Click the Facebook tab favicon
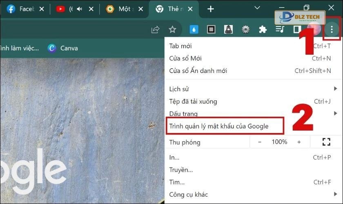 (x=11, y=9)
